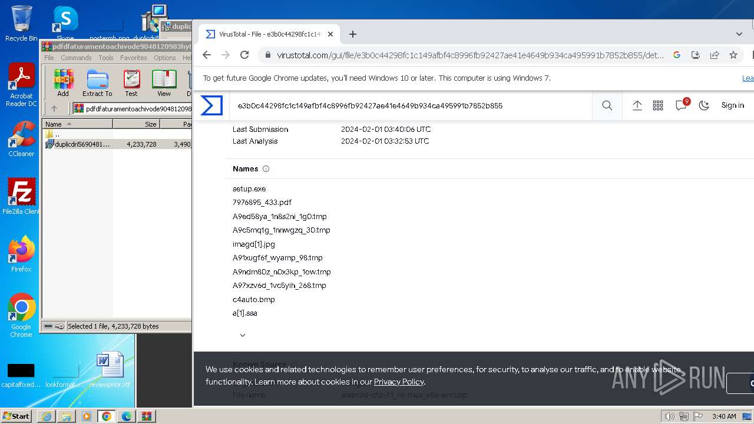Screen dimensions: 754x424
Task: Sort WinRAR list by Name column
Action: (77, 124)
